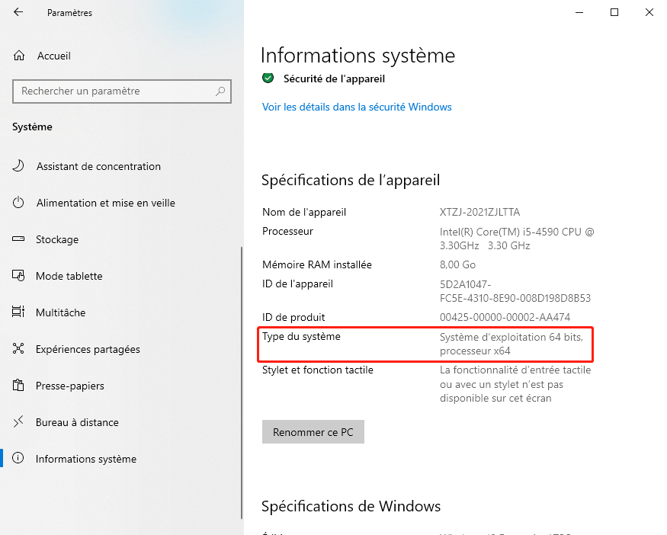Click the Expériences partagées icon
The width and height of the screenshot is (667, 535).
pos(19,349)
